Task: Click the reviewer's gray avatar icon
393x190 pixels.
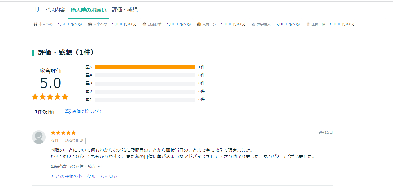Action: (39, 136)
